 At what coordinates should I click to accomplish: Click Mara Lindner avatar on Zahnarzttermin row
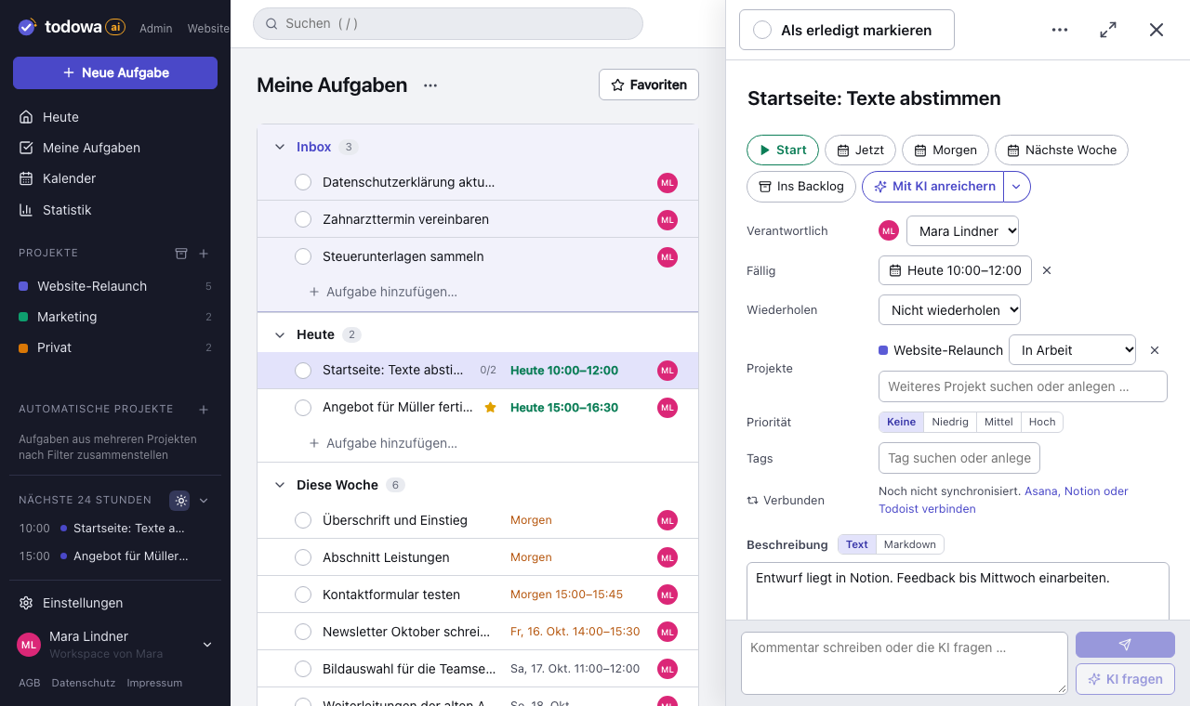[x=668, y=220]
